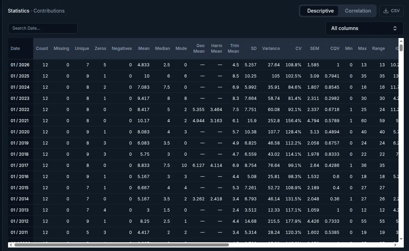Focus the Search Date input field

coord(43,28)
